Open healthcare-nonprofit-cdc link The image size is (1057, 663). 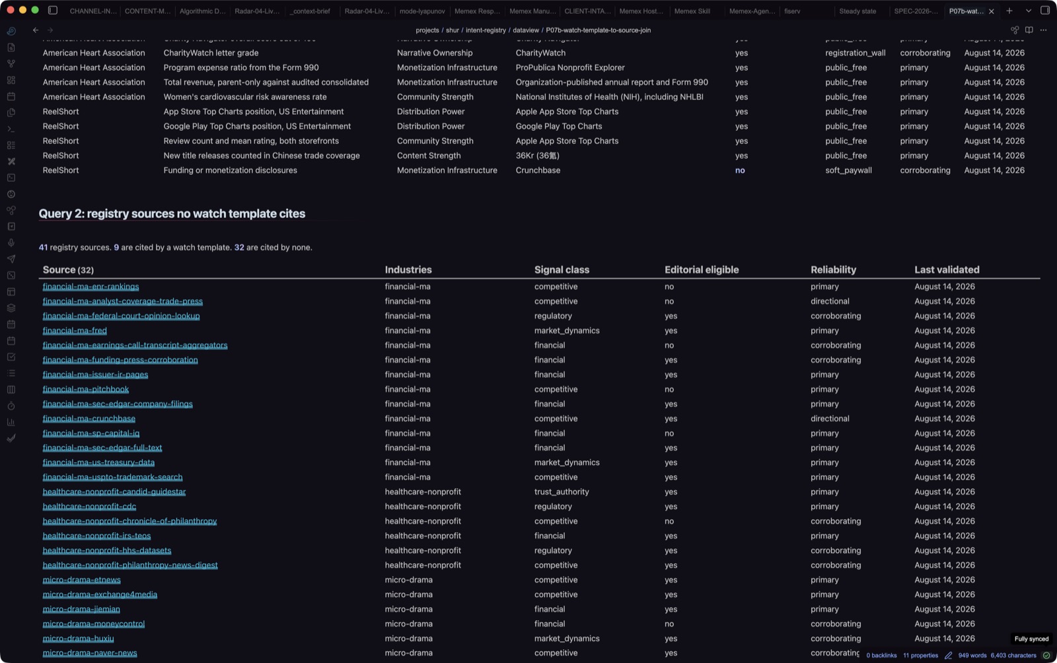click(89, 506)
